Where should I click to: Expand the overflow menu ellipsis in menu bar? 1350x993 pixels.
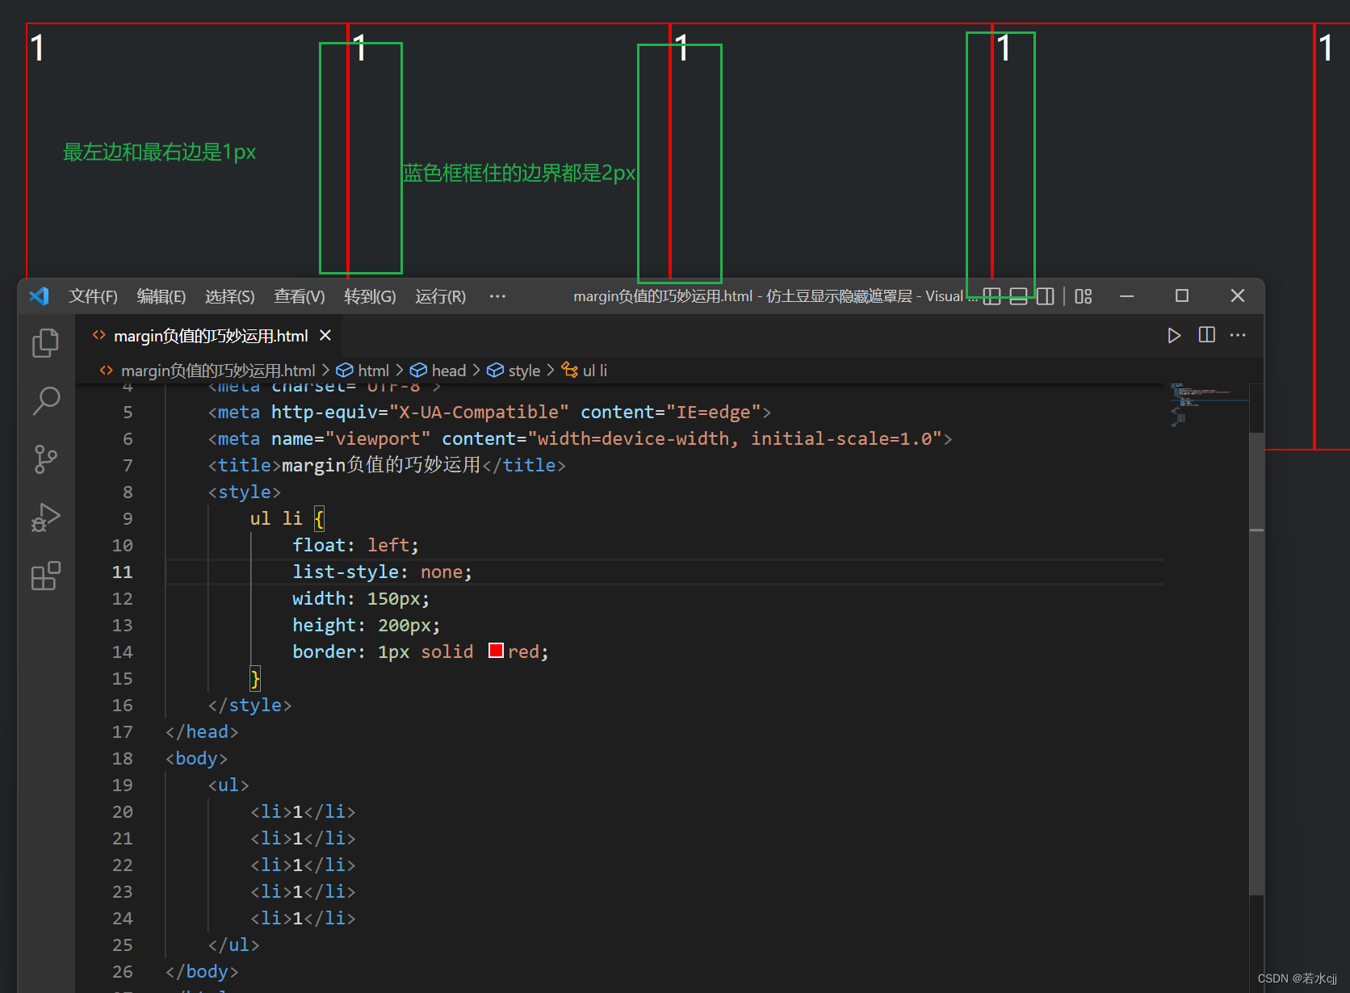[x=497, y=296]
